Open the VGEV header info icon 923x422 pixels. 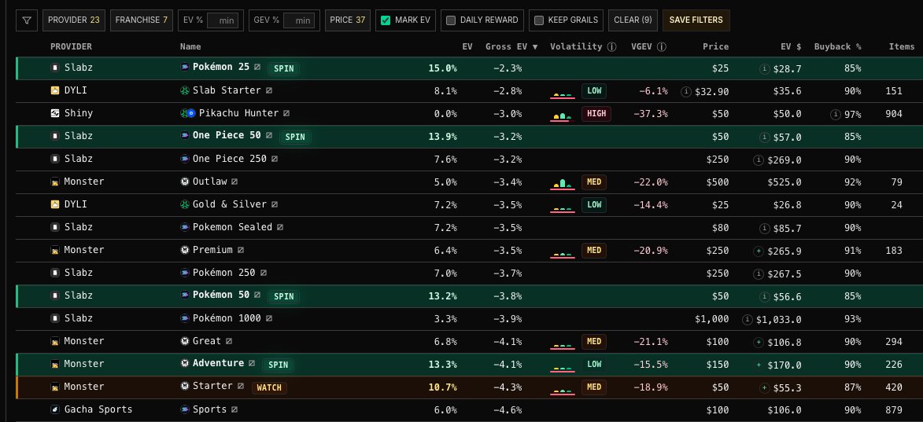coord(662,47)
